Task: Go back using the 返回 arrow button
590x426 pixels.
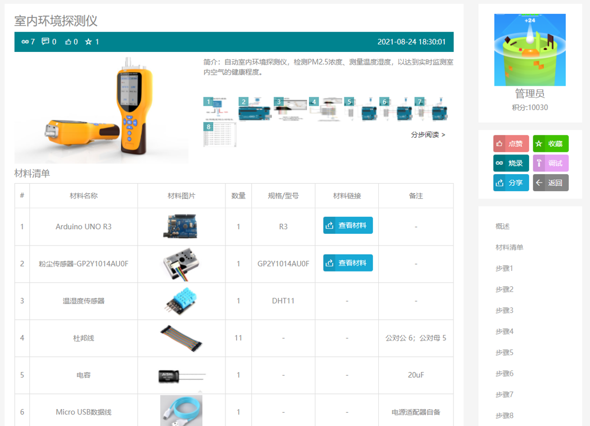Action: (x=550, y=183)
